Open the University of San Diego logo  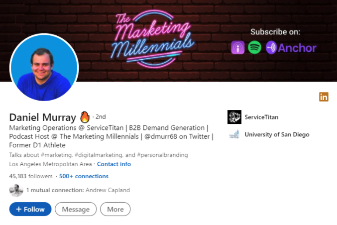(234, 134)
